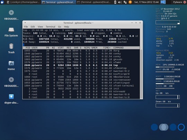Viewport: 187px width, 140px height.
Task: Click the xfce4-terminal process row
Action: (81, 86)
